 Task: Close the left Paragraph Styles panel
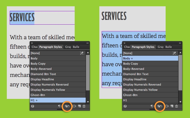(x=32, y=43)
